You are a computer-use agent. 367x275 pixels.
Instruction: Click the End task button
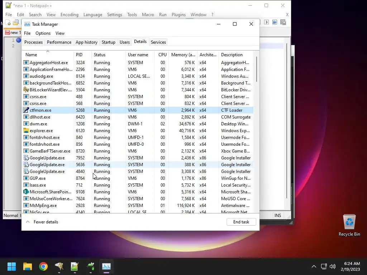(x=241, y=222)
